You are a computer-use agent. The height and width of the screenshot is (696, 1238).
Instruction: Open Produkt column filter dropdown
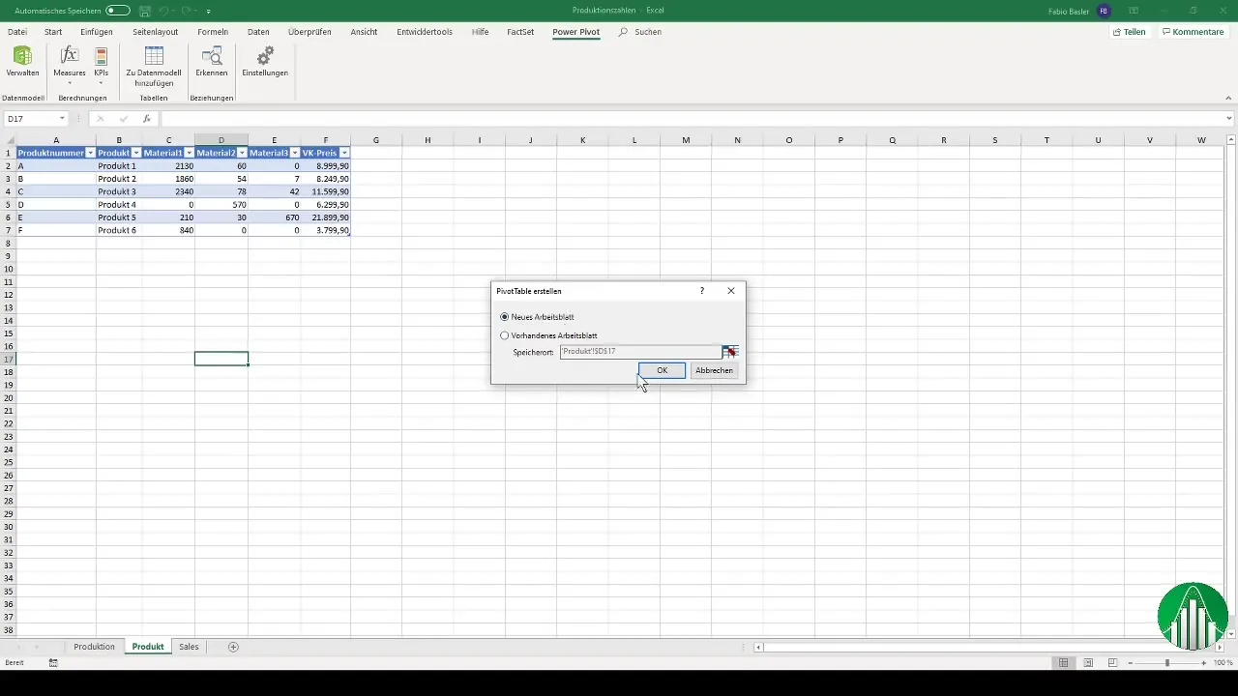pos(136,153)
